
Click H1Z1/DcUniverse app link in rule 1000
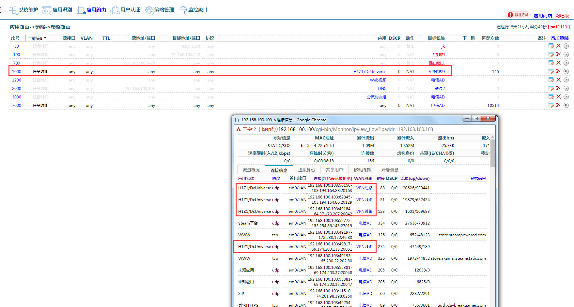370,72
